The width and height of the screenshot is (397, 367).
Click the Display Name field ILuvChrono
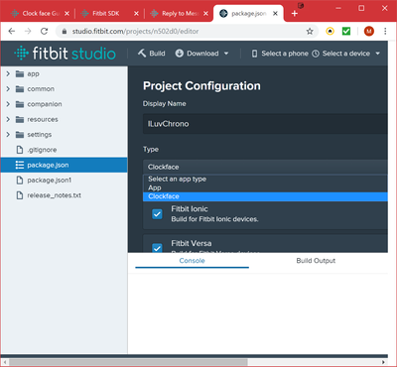(x=265, y=124)
